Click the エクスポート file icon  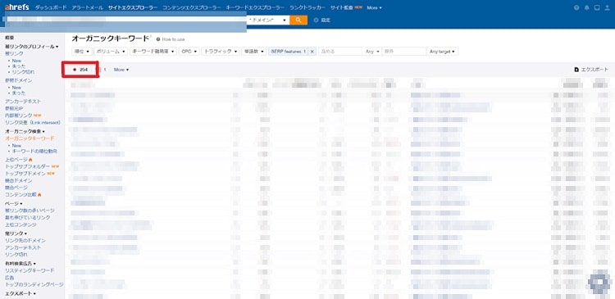576,70
